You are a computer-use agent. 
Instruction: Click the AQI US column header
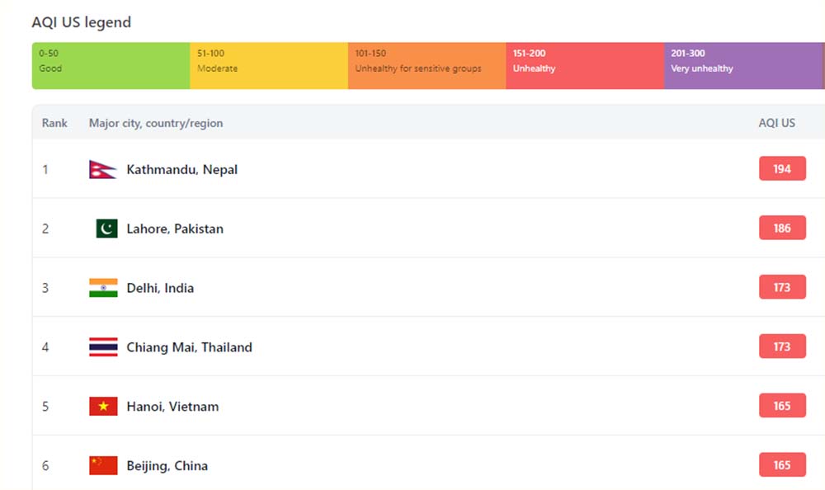click(776, 123)
